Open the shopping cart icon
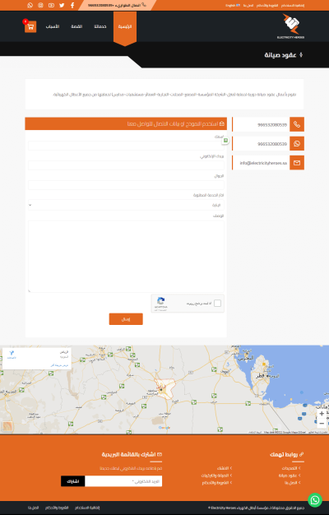Viewport: 329px width, 515px height. coord(30,26)
